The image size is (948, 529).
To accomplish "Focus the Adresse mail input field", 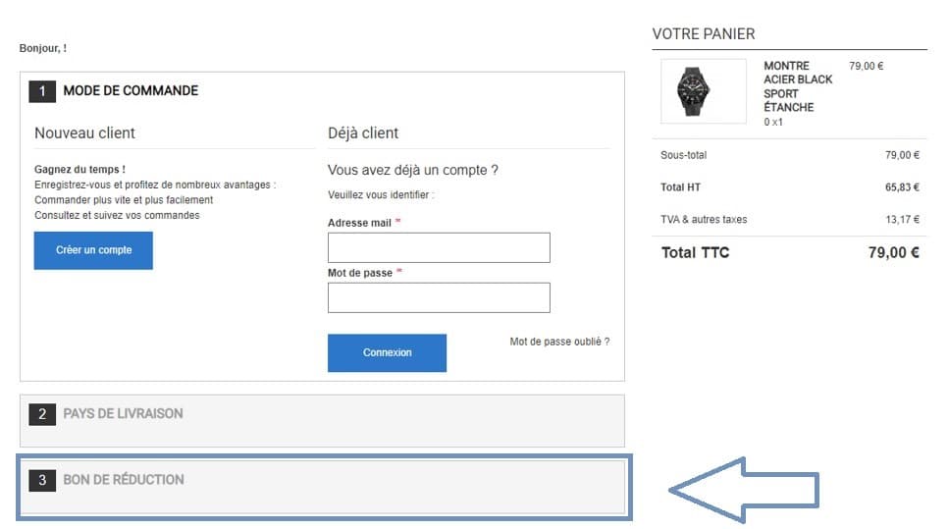I will [x=439, y=247].
